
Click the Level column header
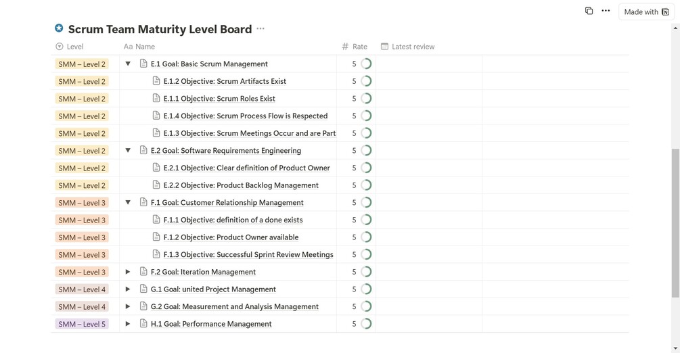click(75, 47)
